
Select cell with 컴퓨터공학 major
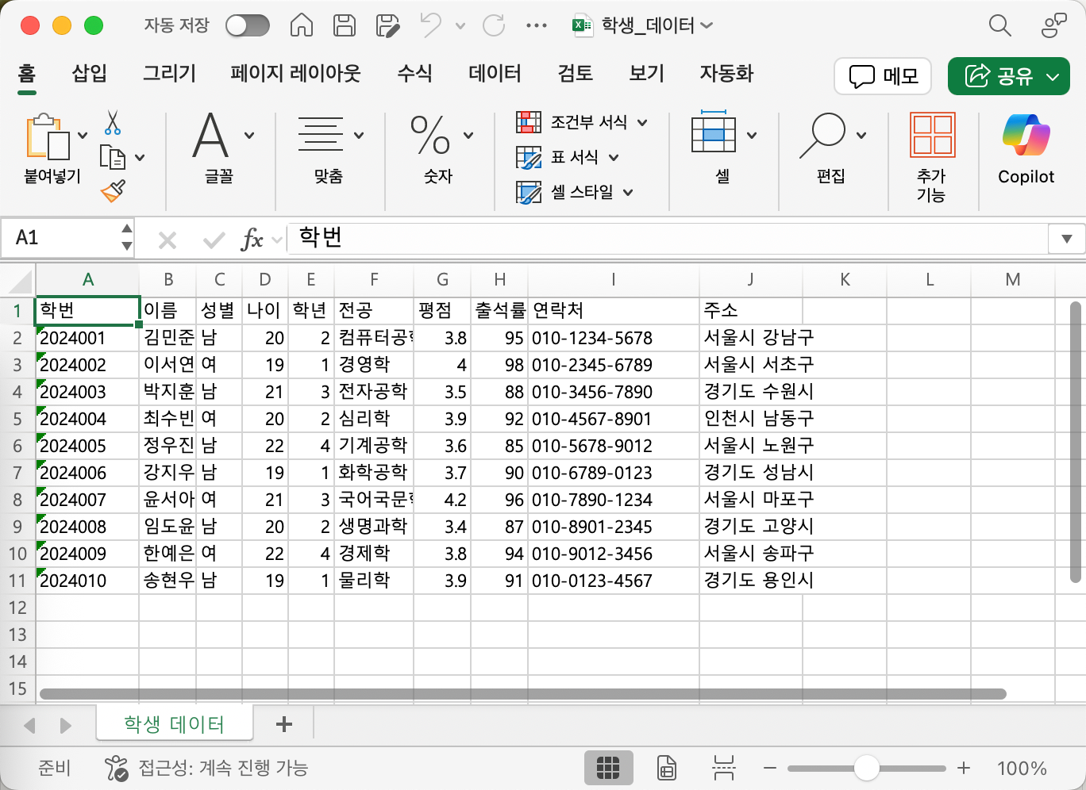[x=374, y=338]
